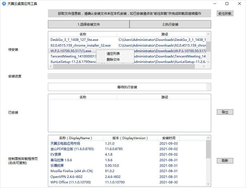
Task: Select the TencentMeeting installer entry
Action: pos(68,56)
